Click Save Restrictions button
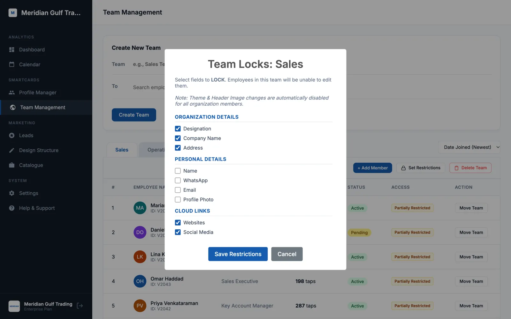511x319 pixels. coord(238,254)
